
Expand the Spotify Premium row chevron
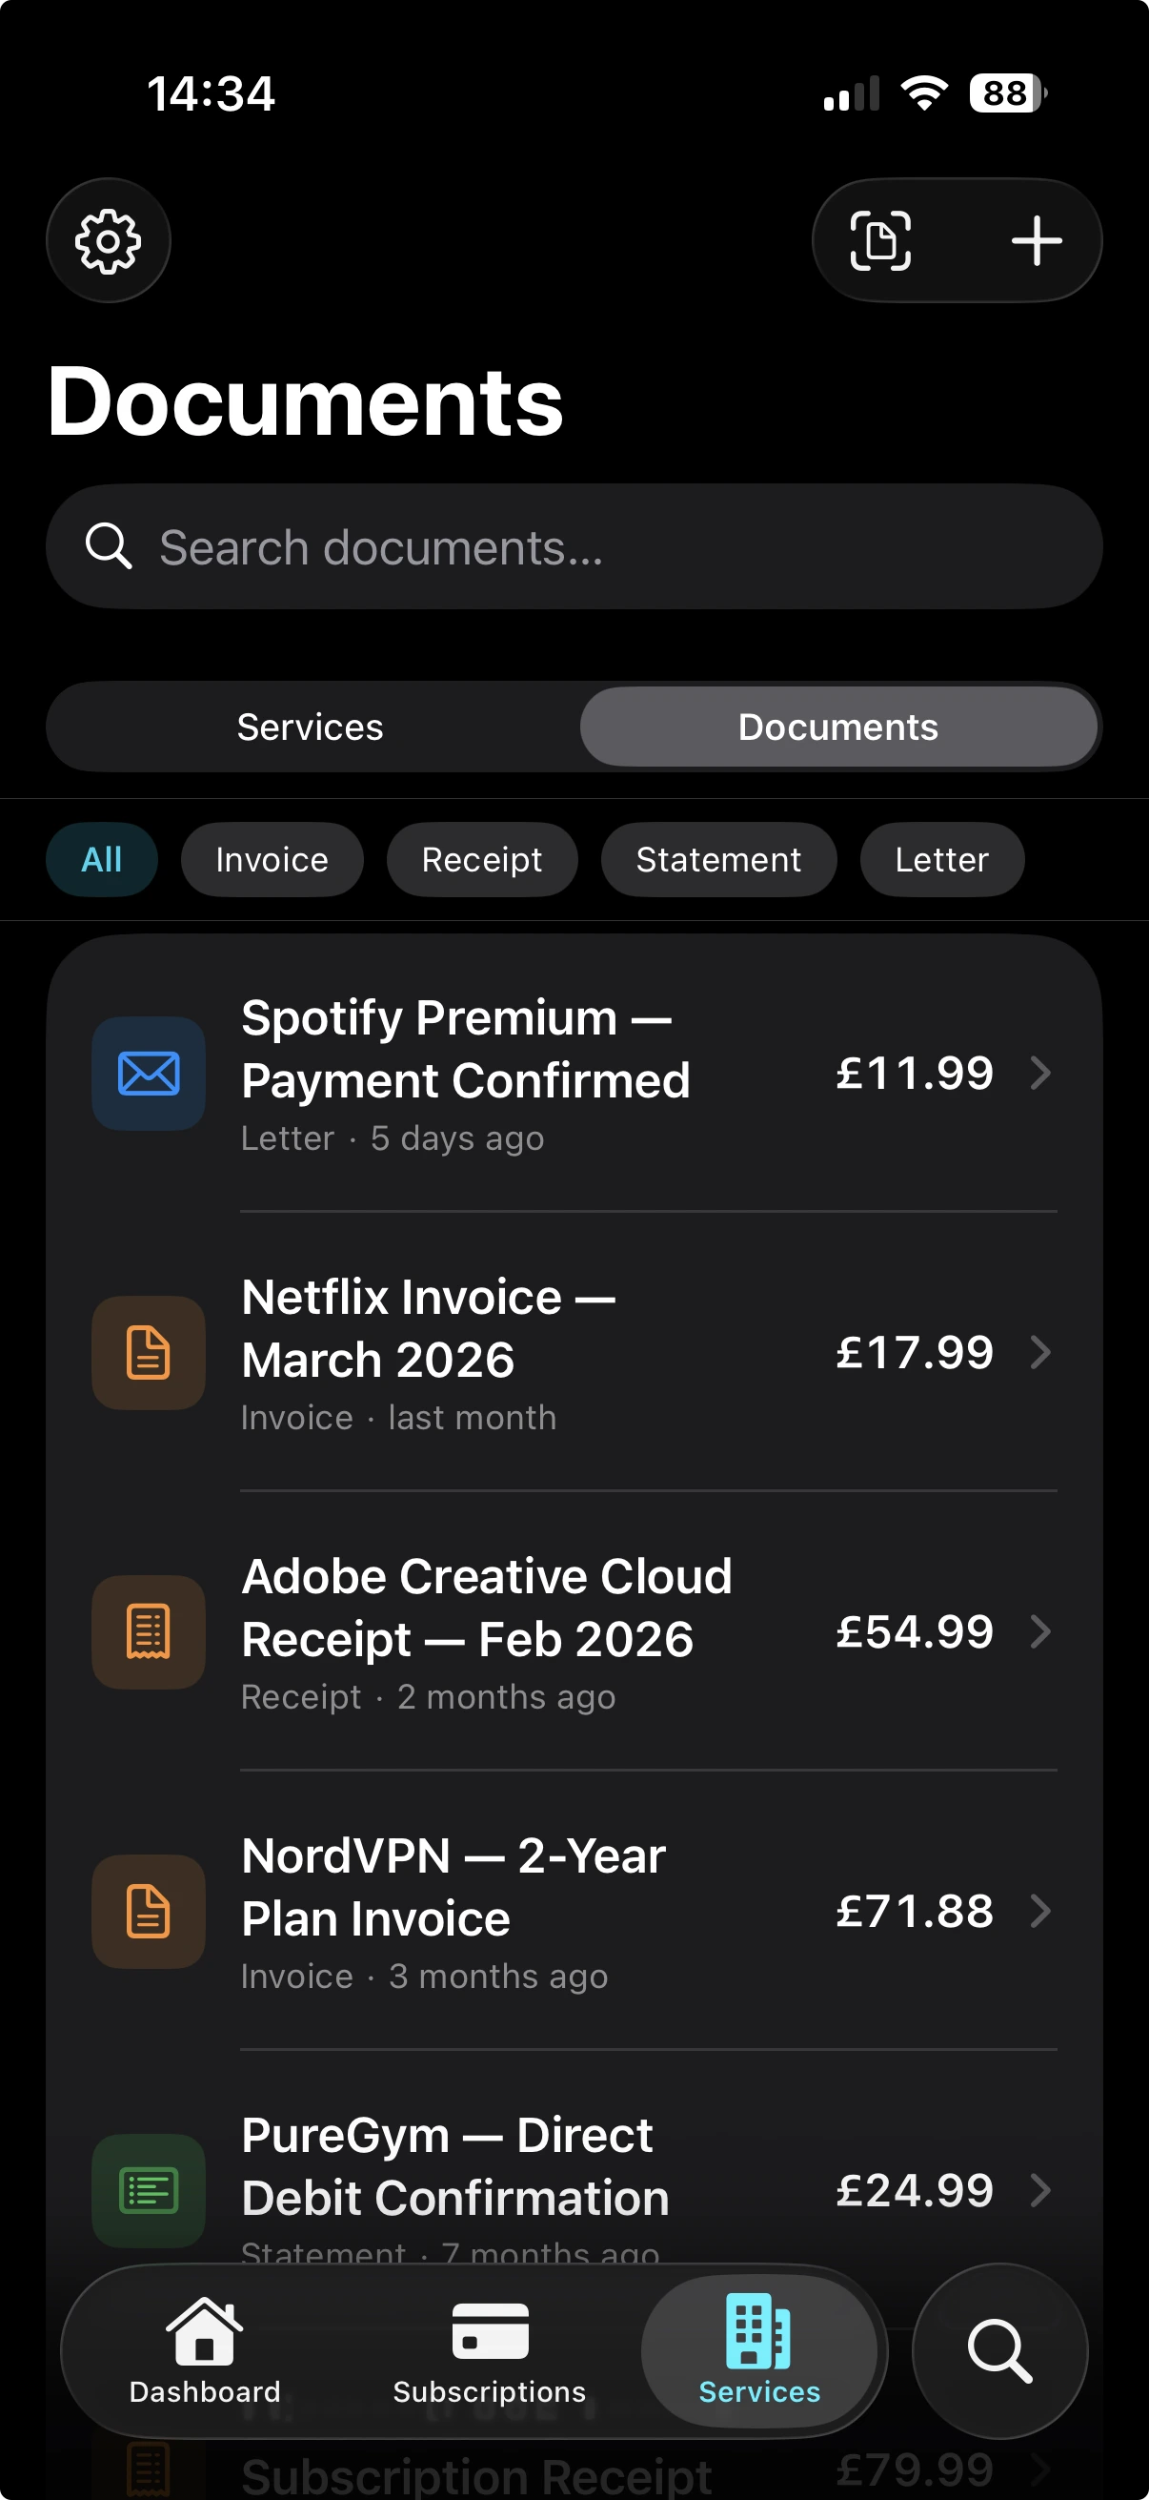(x=1040, y=1074)
